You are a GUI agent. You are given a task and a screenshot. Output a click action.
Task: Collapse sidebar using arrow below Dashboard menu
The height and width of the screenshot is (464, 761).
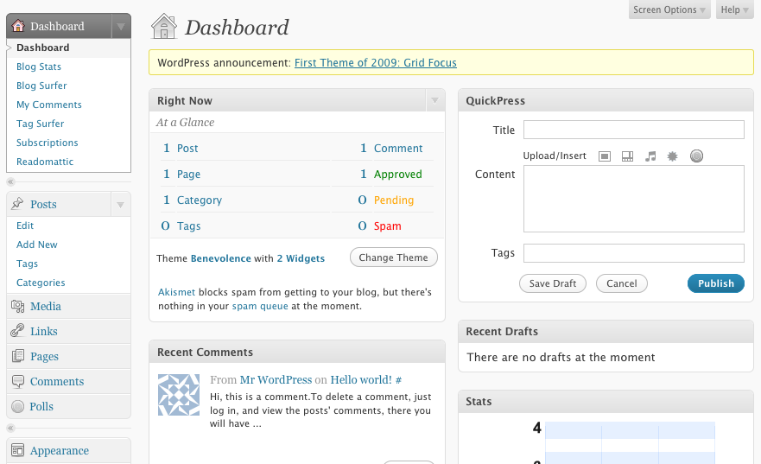tap(10, 182)
